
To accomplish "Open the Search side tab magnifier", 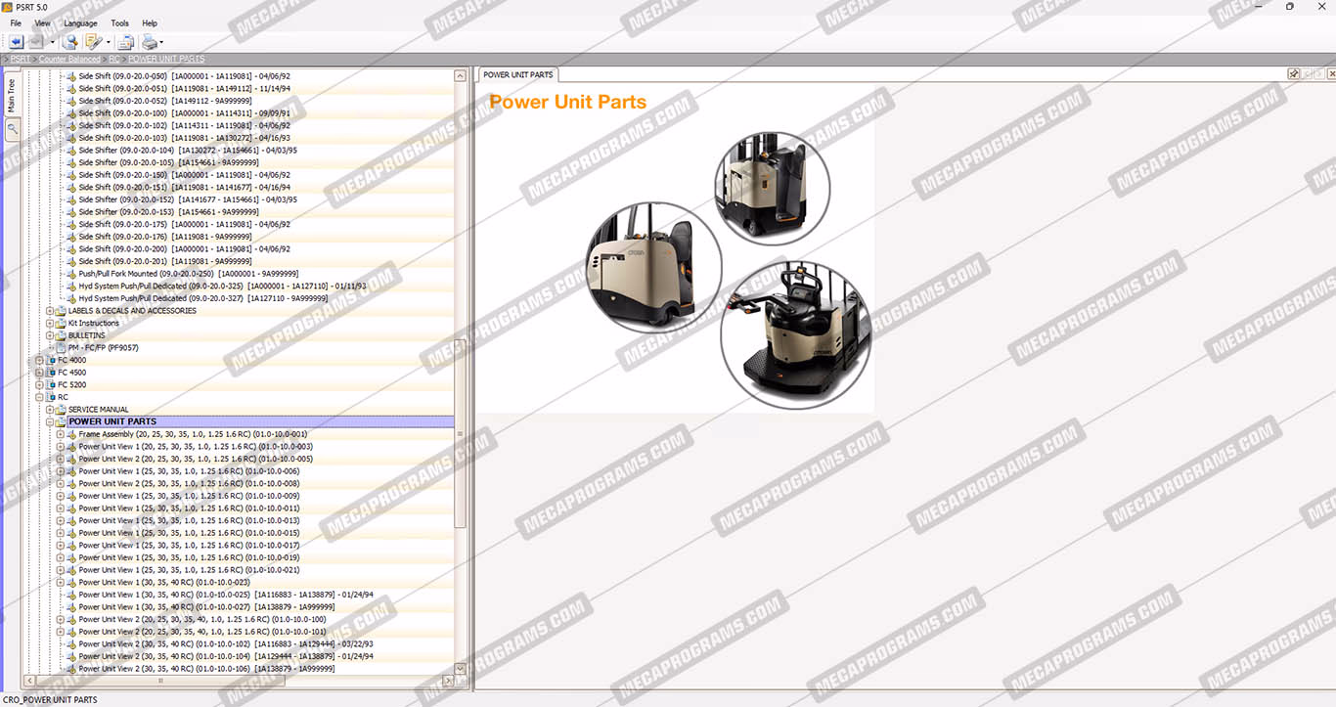I will coord(12,128).
